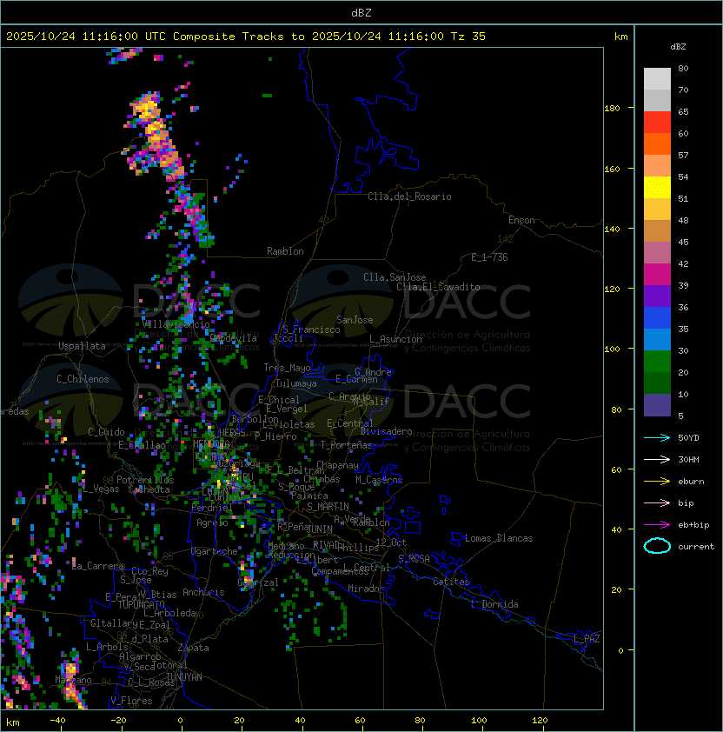Click the 'Ugarteche' place label
723x732 pixels.
(x=215, y=551)
